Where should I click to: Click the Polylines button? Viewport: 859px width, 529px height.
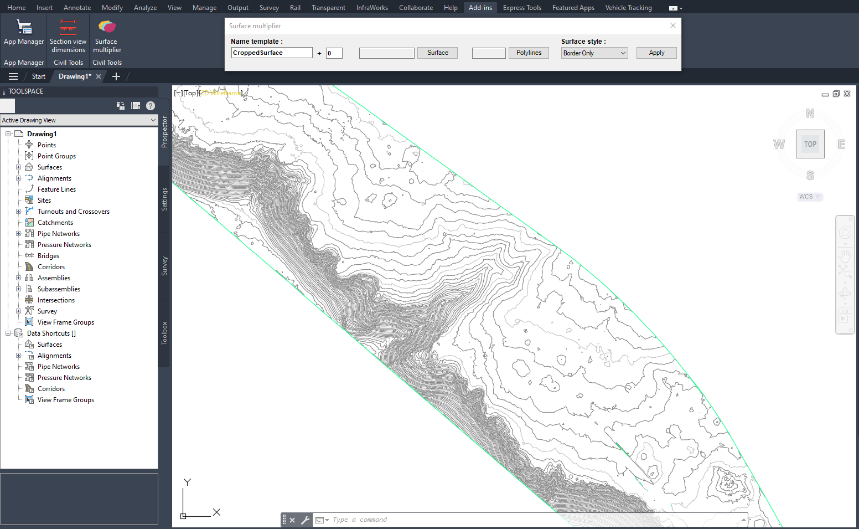coord(529,53)
